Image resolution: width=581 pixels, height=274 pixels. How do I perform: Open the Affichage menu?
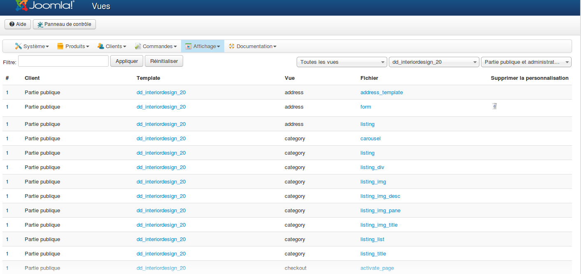click(x=202, y=46)
